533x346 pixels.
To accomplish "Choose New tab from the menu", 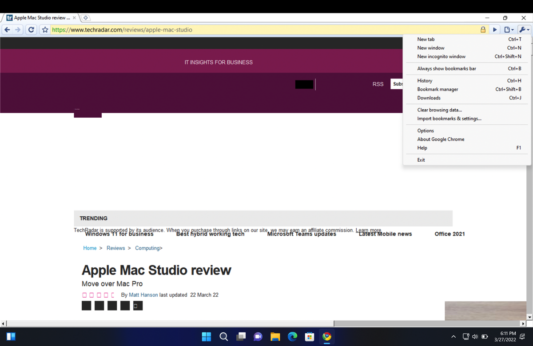I will 467,40.
